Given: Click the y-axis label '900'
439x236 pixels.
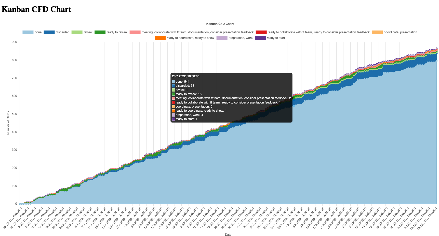Looking at the screenshot, I should [14, 42].
